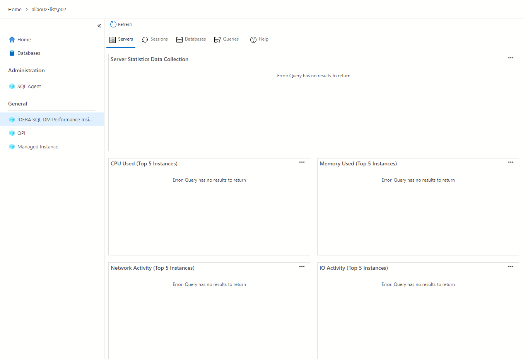Stay on the Servers tab
This screenshot has width=523, height=359.
121,39
